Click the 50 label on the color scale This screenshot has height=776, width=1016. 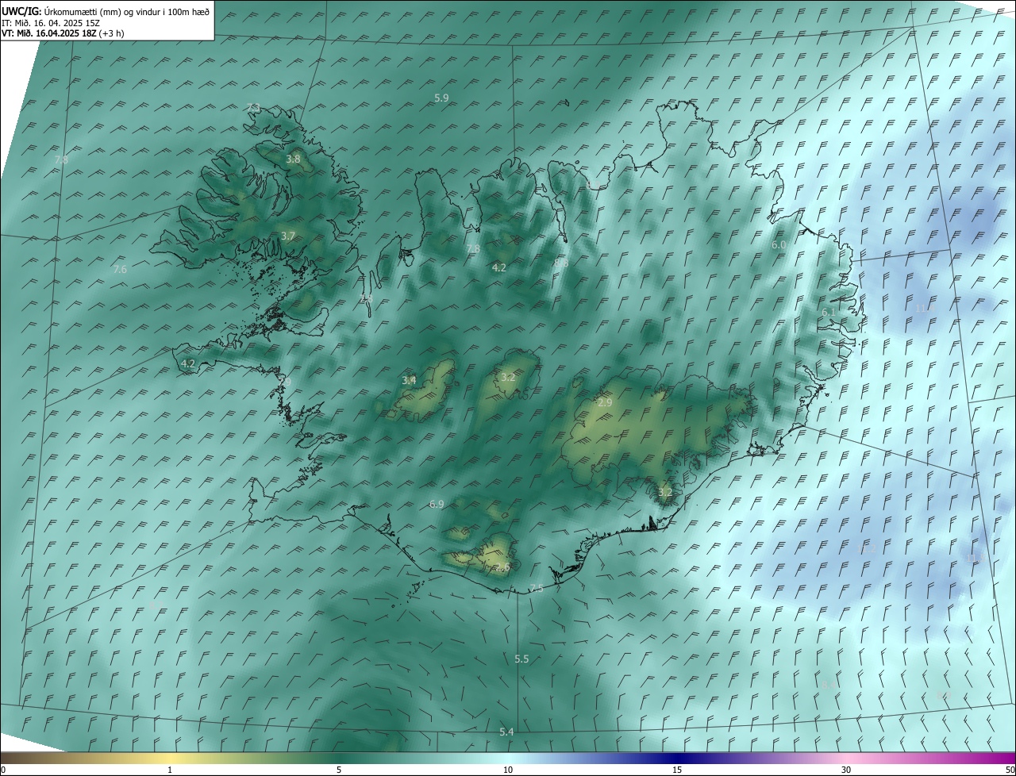[1010, 770]
